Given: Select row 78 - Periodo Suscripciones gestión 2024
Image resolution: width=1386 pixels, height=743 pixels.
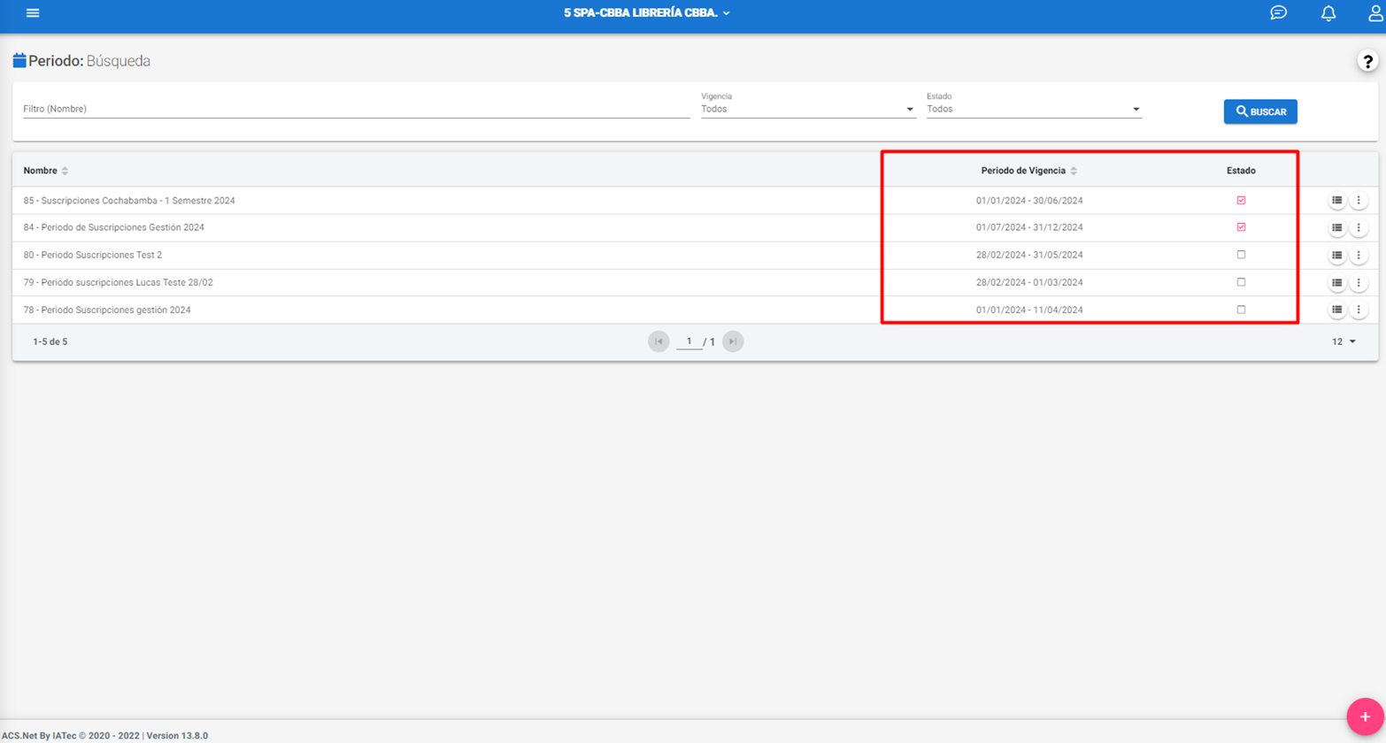Looking at the screenshot, I should (107, 310).
